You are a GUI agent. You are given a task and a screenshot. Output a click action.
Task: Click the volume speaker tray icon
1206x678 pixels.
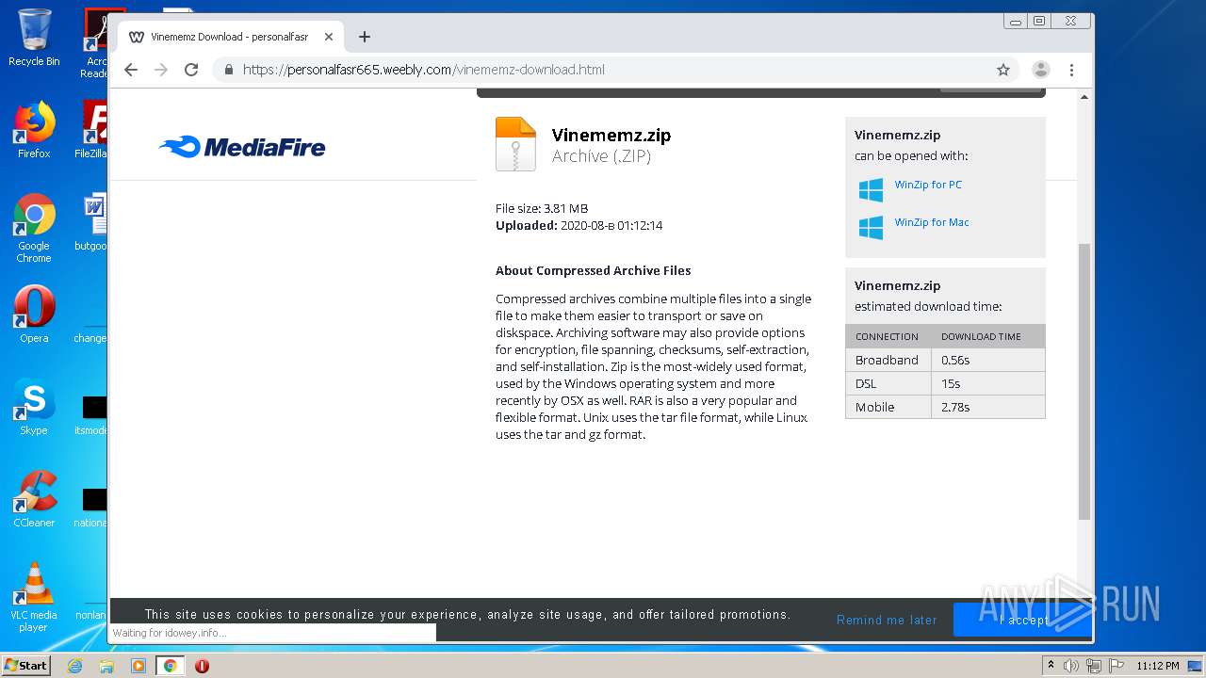pos(1071,666)
